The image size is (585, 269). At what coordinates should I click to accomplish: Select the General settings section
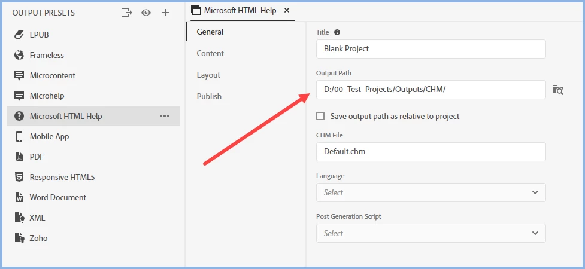tap(210, 32)
